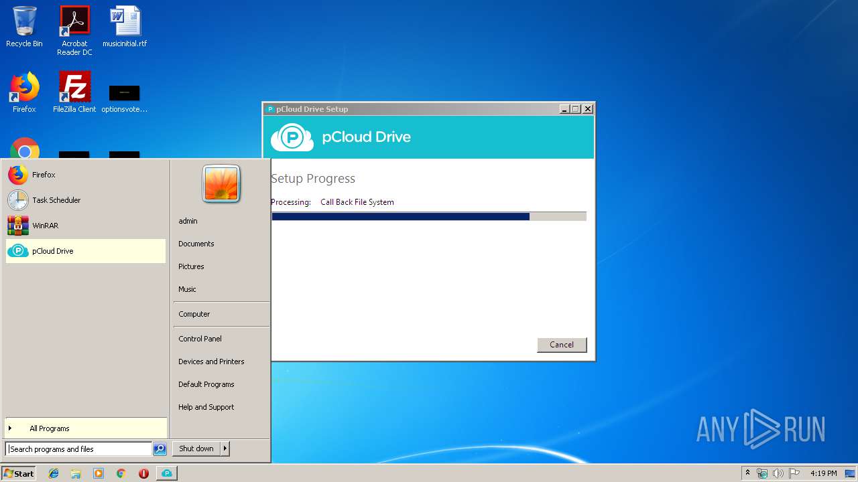Maximize the pCloud Drive Setup window

[575, 109]
